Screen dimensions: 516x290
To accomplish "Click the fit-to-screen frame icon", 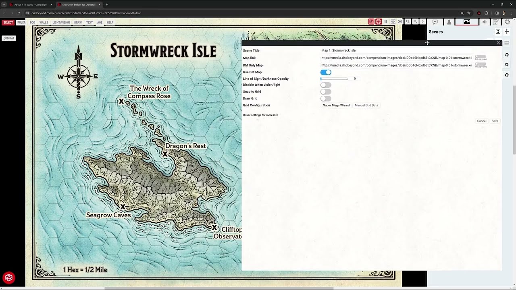I will point(400,22).
